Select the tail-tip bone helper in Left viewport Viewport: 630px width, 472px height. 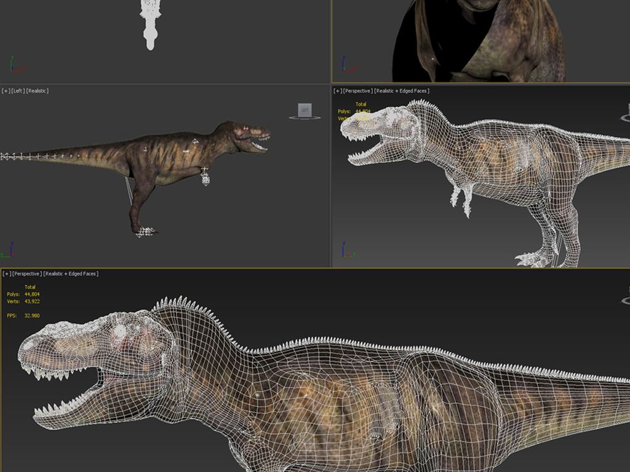[x=5, y=157]
